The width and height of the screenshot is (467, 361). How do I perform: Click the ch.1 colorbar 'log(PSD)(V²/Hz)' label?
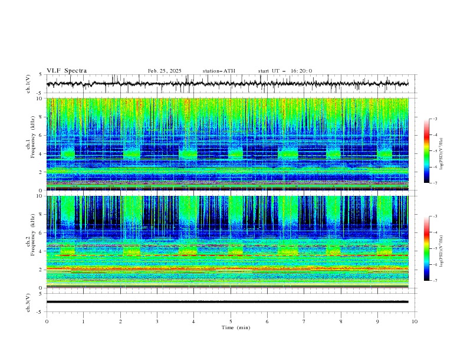442,154
